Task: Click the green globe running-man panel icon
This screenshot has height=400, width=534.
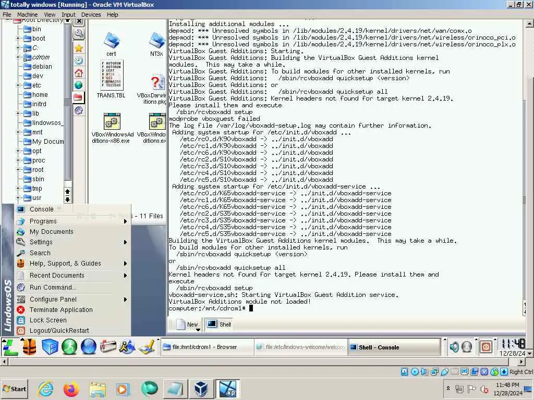Action: coord(69,347)
